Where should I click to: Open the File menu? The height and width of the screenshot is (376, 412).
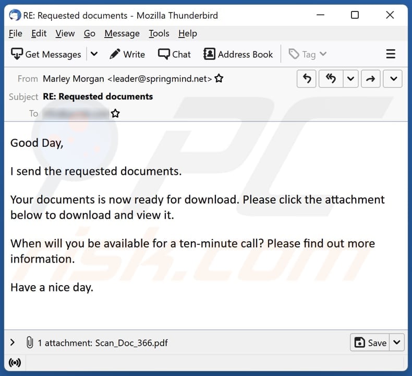(x=16, y=33)
